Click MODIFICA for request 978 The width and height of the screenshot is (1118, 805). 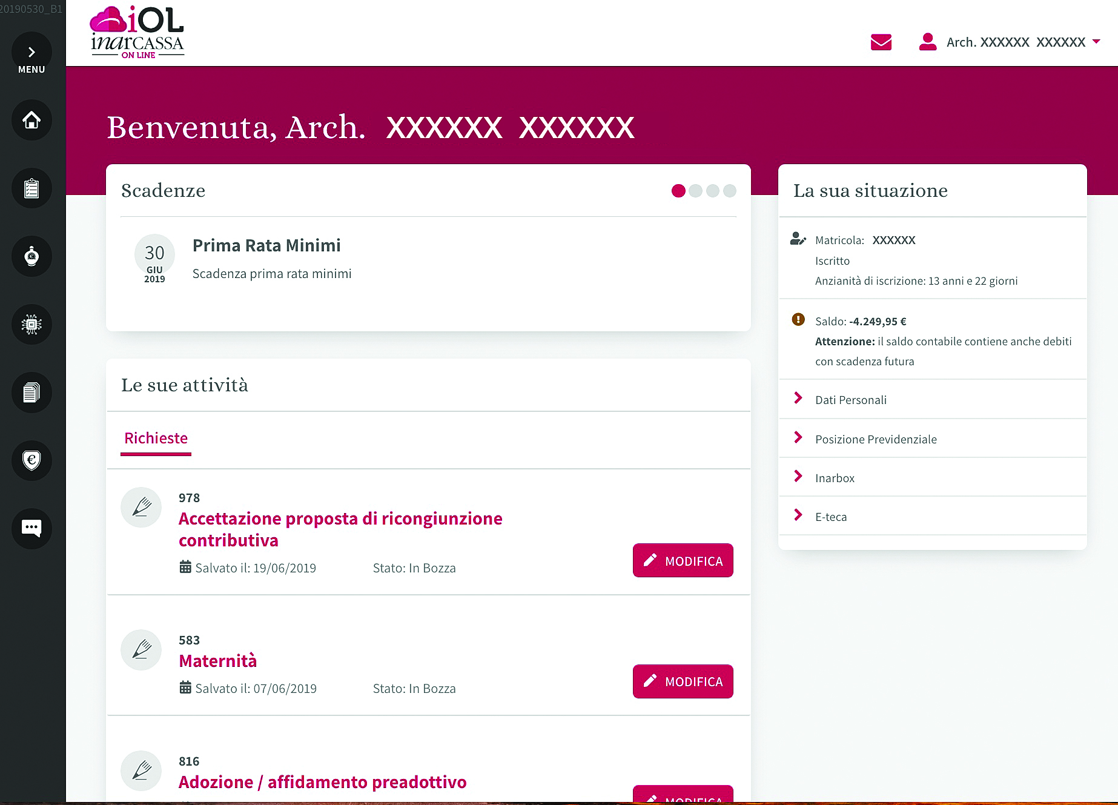coord(683,560)
